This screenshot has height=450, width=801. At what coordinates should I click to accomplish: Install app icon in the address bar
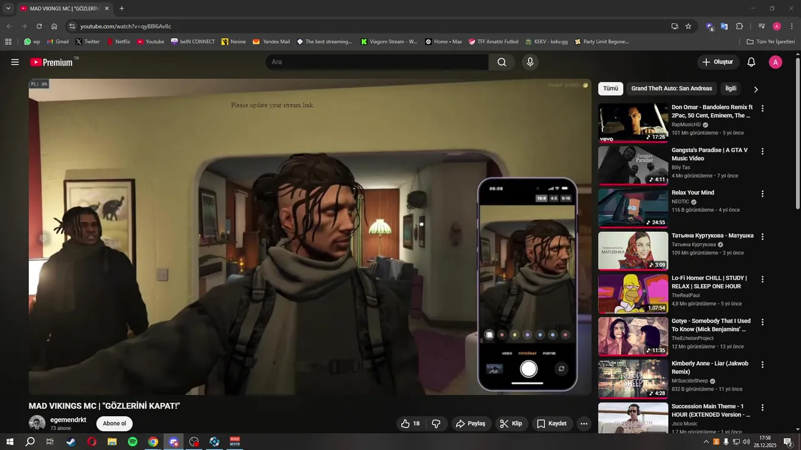pyautogui.click(x=675, y=26)
